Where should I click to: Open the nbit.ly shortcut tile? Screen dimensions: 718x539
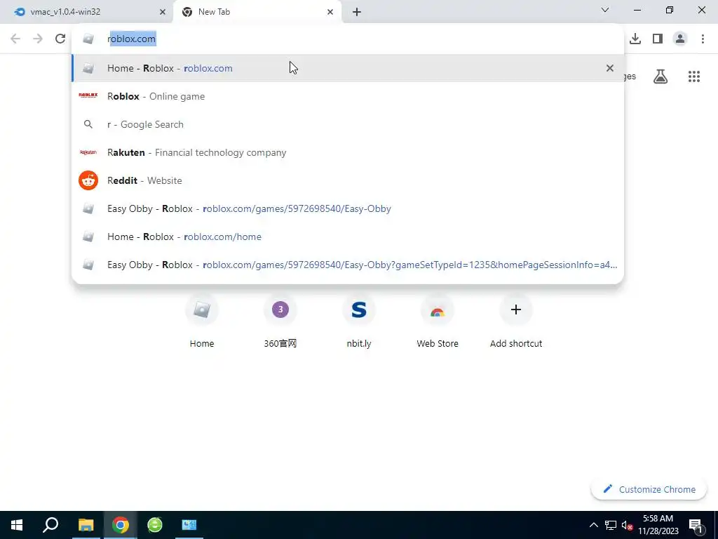pos(358,321)
